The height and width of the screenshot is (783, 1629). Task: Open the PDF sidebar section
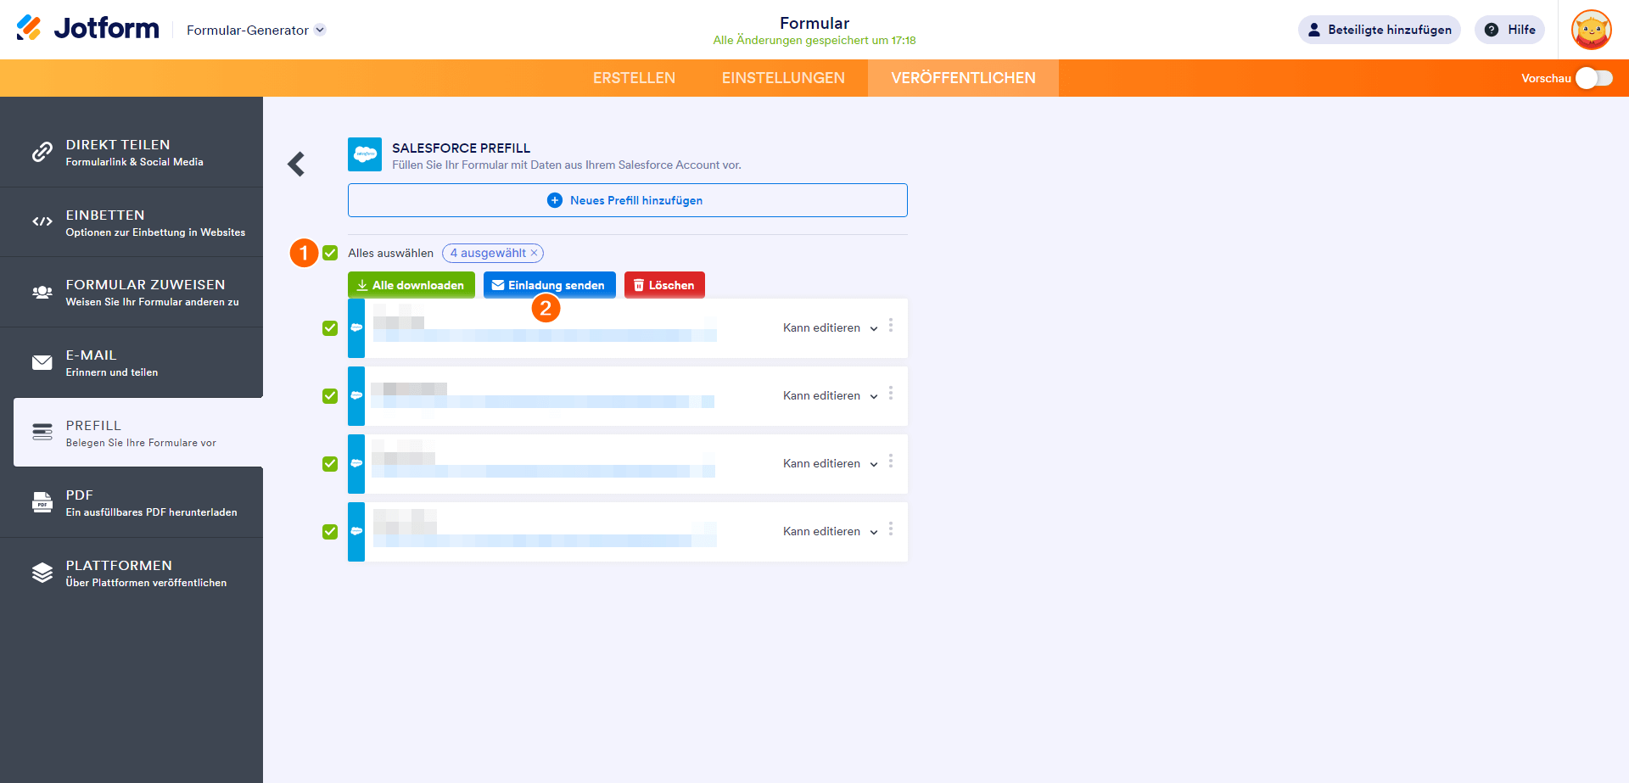point(132,502)
